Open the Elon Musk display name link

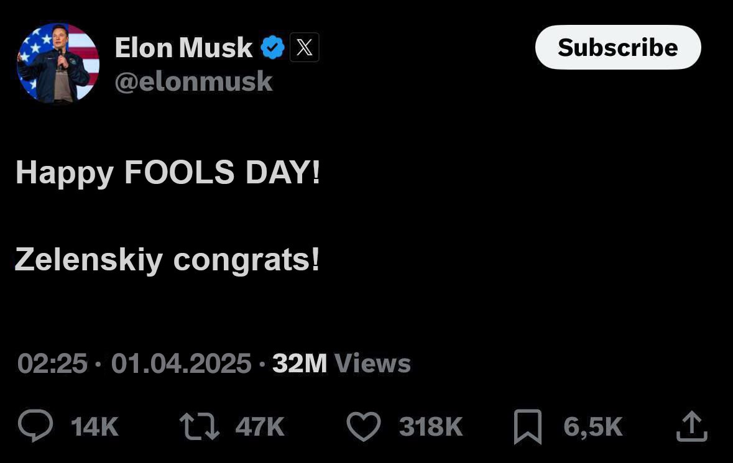[183, 47]
